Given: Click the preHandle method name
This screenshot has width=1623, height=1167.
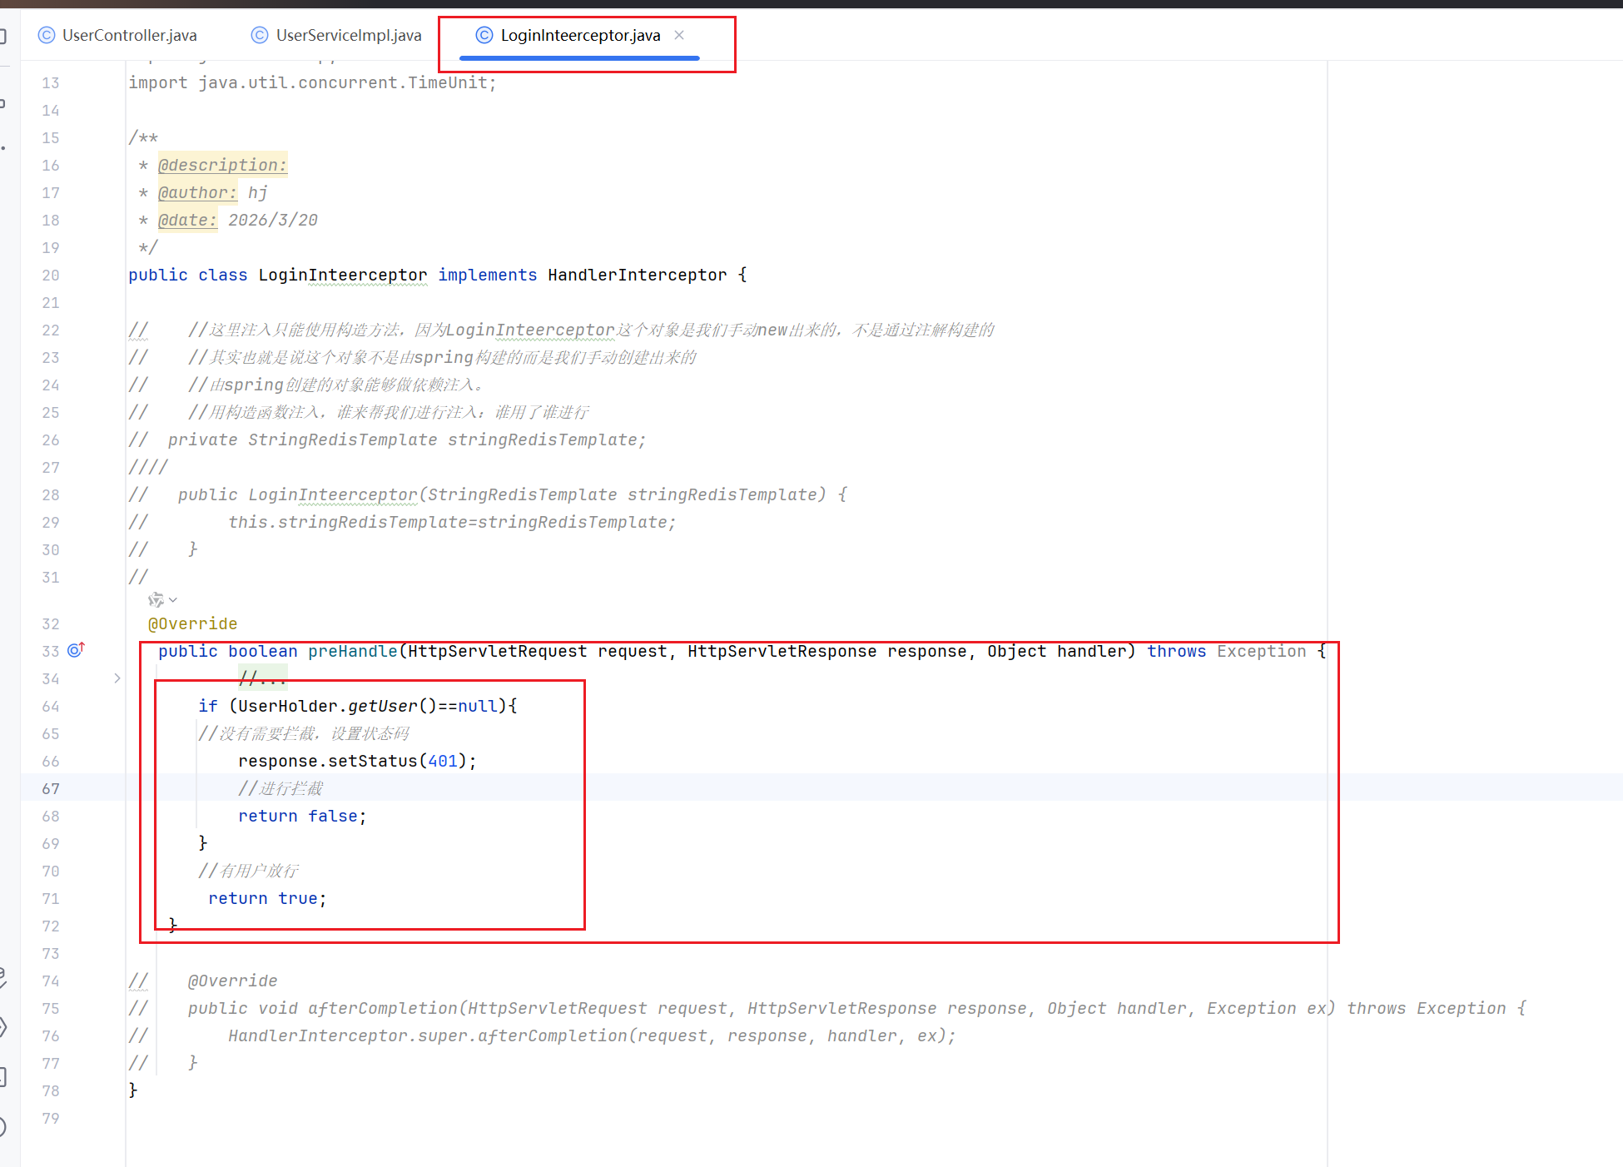Looking at the screenshot, I should [x=352, y=651].
